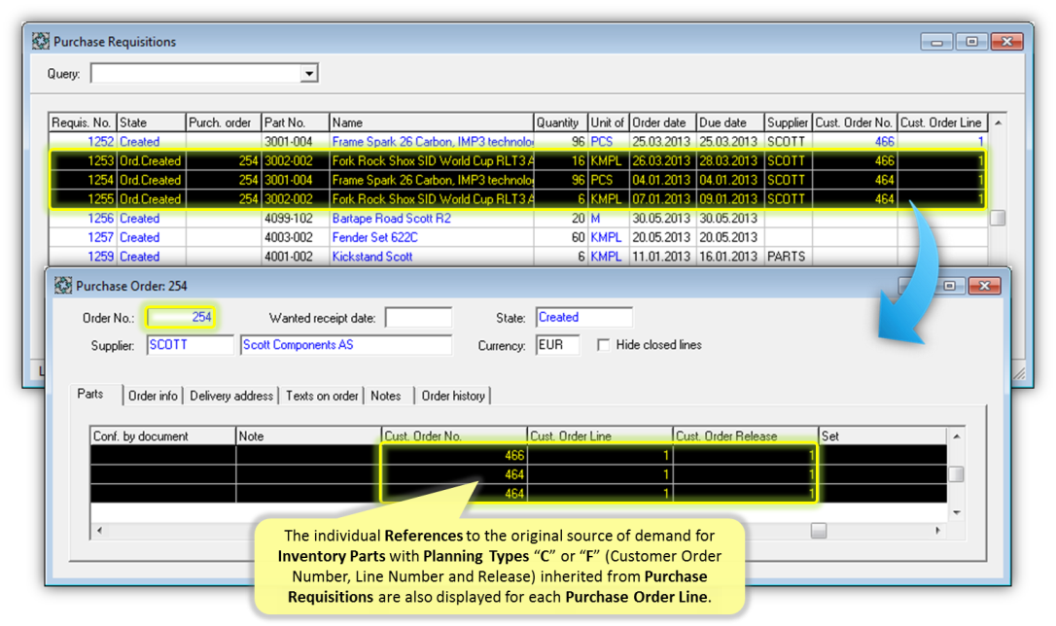The width and height of the screenshot is (1056, 626).
Task: Select the requisition row 1254
Action: (517, 180)
